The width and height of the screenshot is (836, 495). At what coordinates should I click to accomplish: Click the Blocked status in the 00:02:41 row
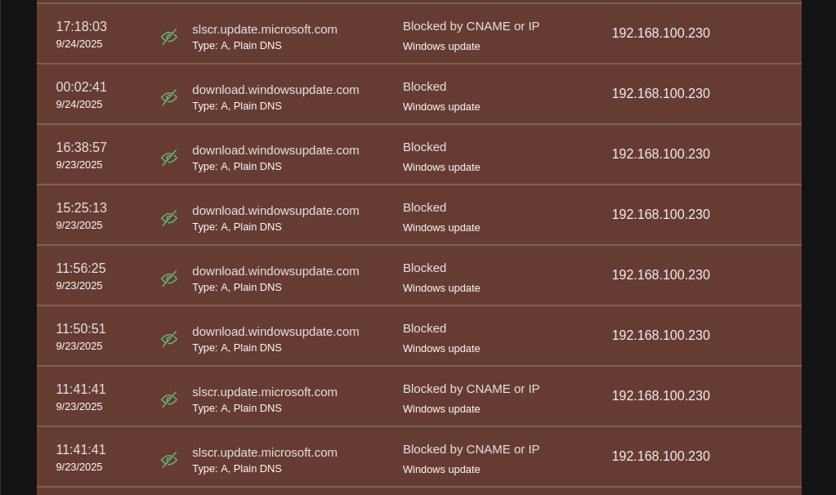click(424, 87)
